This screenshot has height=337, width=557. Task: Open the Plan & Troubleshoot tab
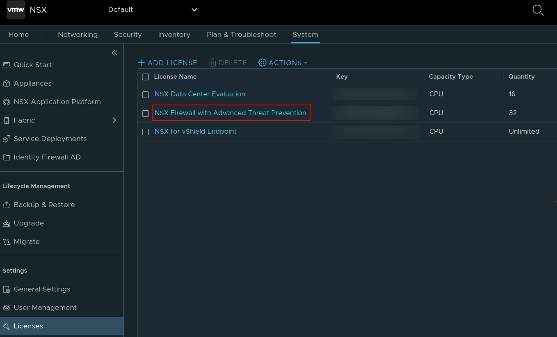coord(242,34)
